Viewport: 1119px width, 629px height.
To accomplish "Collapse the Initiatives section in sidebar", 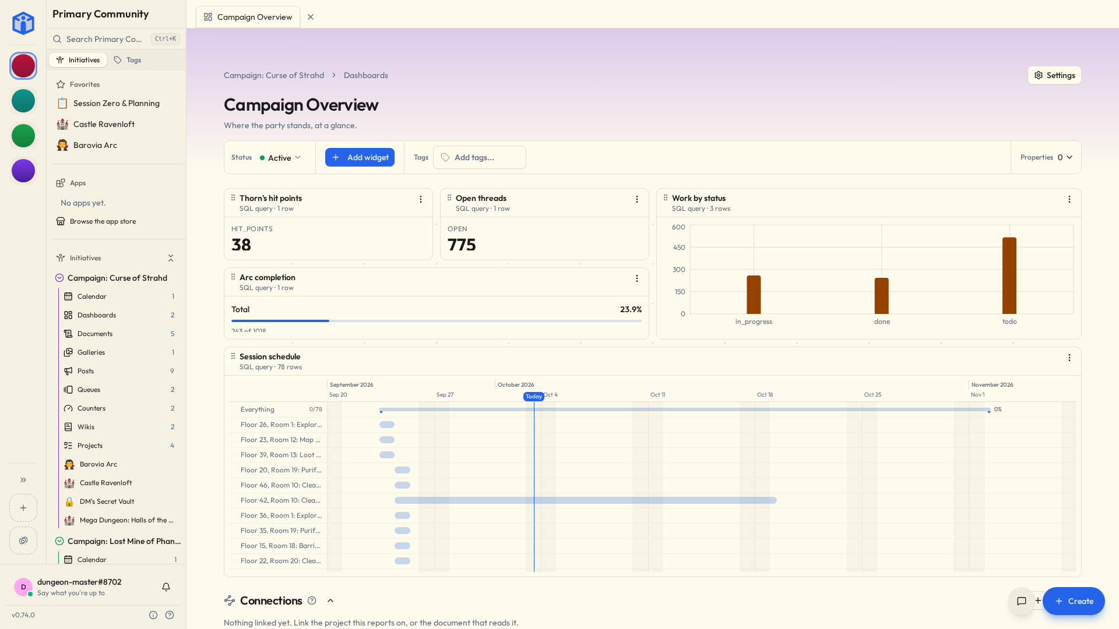I will [171, 258].
